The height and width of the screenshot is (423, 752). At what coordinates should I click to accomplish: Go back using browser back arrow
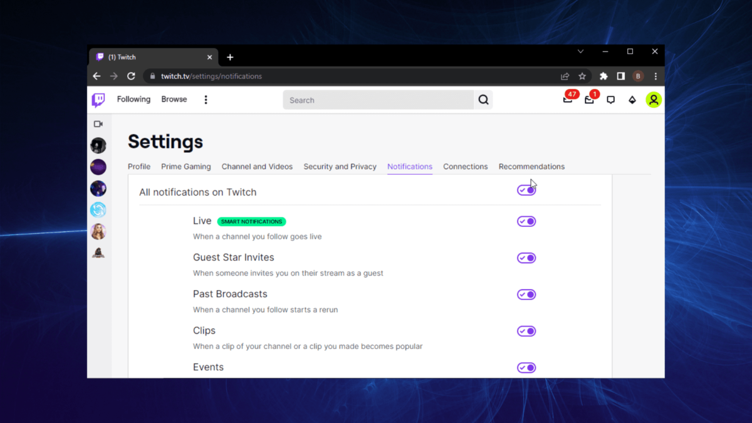pos(97,76)
